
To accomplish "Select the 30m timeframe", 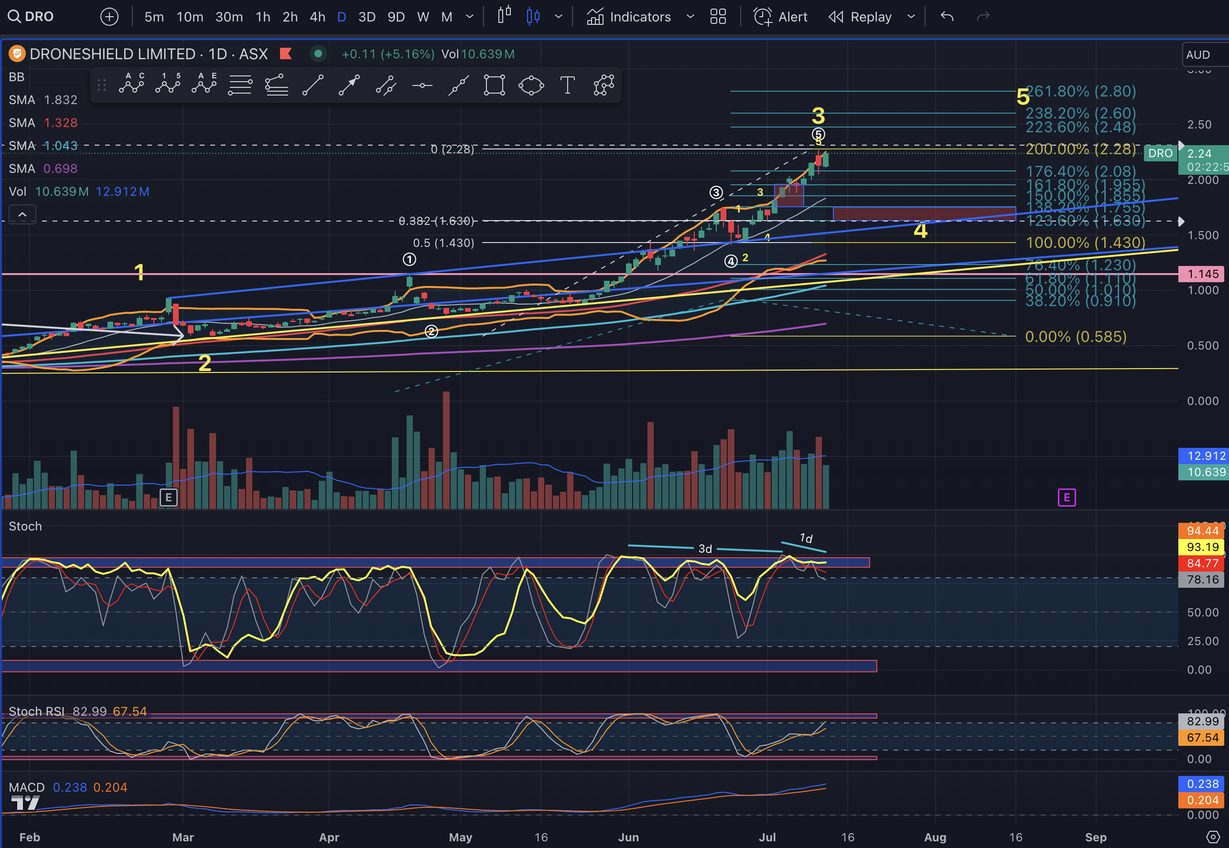I will click(229, 16).
